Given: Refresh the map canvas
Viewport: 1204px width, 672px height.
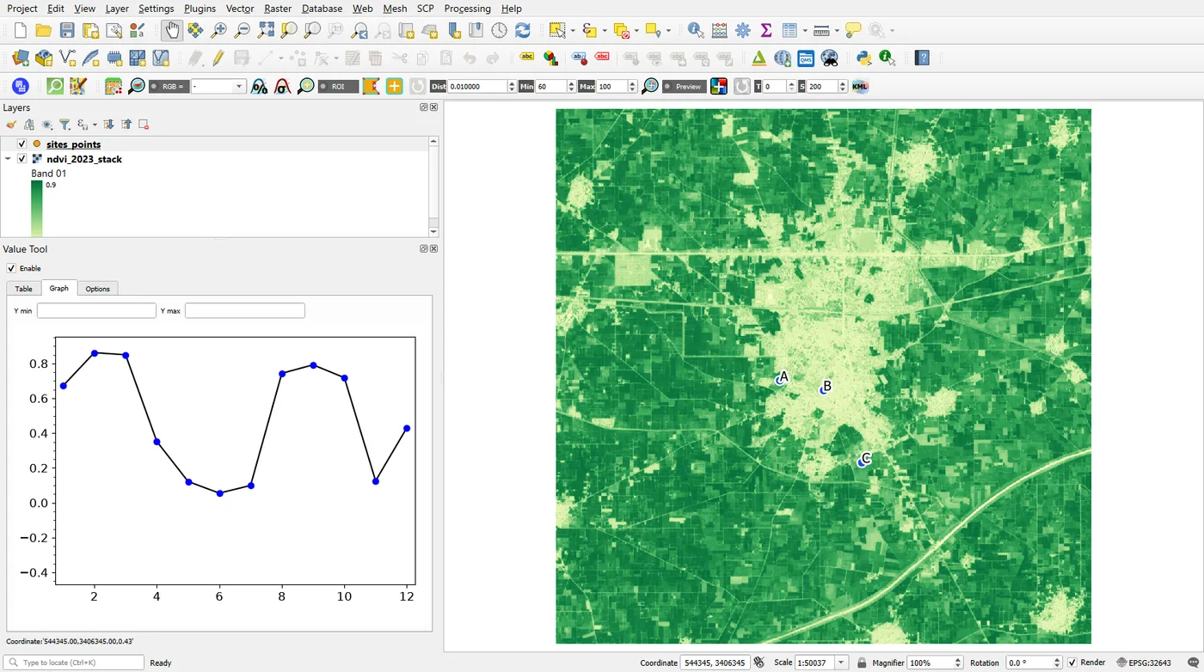Looking at the screenshot, I should point(523,30).
